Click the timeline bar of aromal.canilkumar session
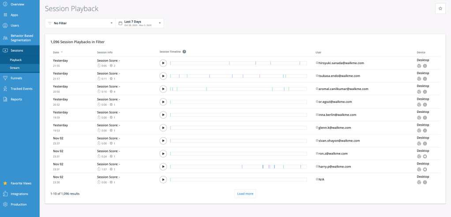 pos(238,89)
